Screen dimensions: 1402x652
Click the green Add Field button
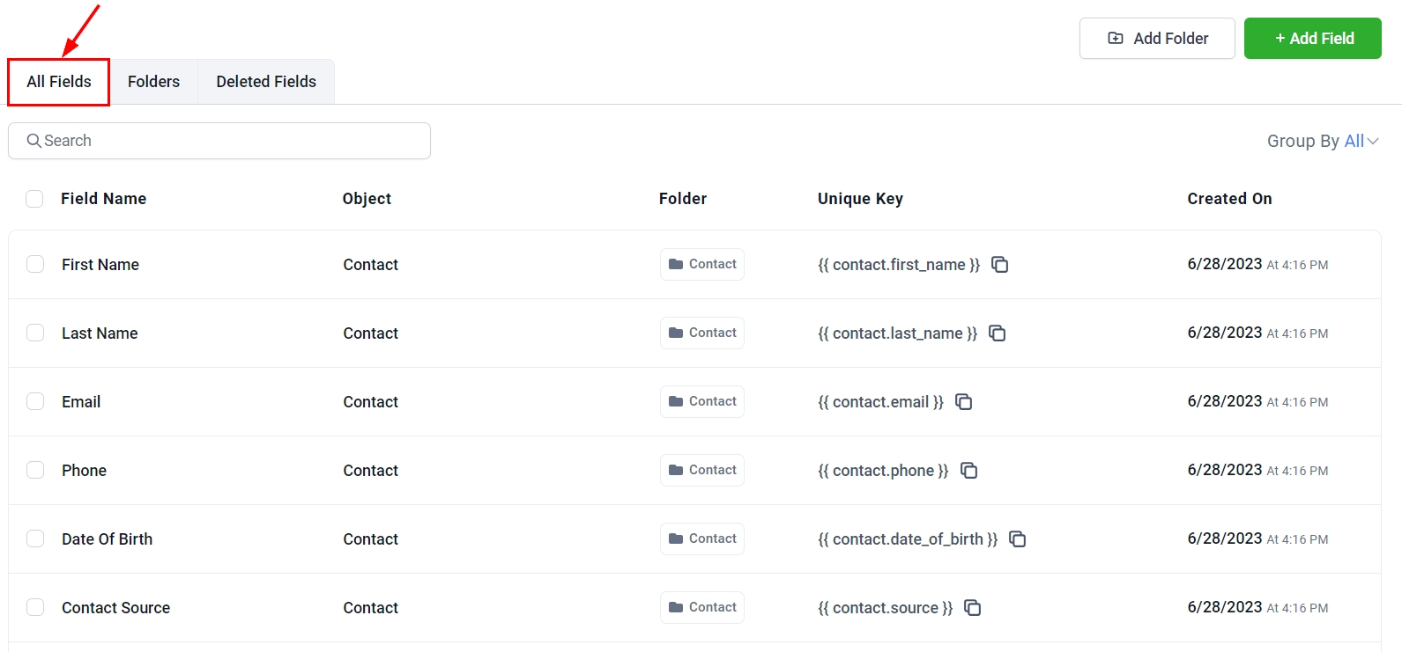click(1312, 39)
